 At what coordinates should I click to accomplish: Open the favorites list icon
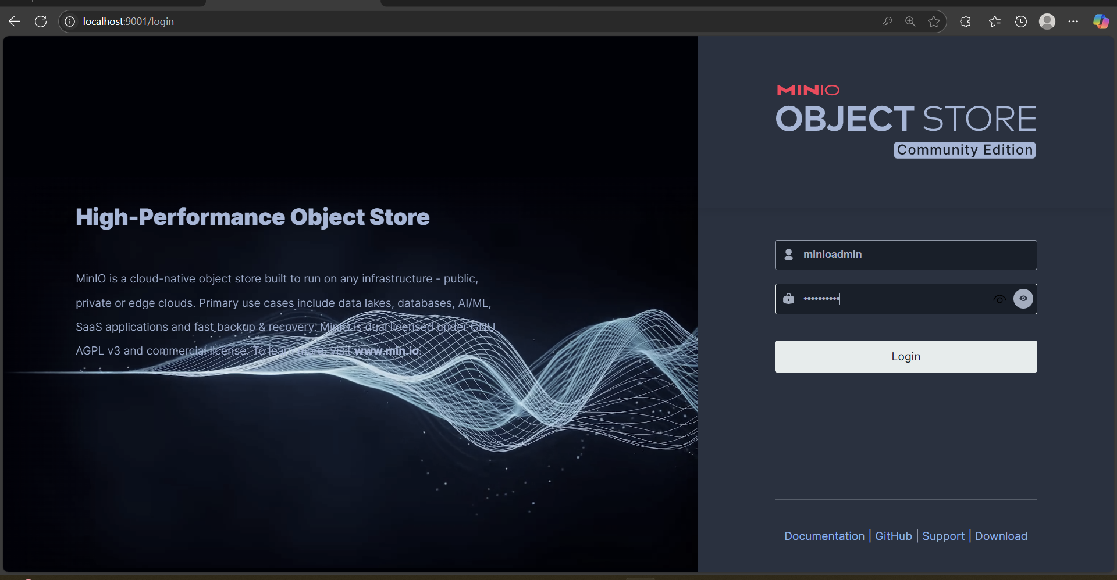pyautogui.click(x=995, y=22)
